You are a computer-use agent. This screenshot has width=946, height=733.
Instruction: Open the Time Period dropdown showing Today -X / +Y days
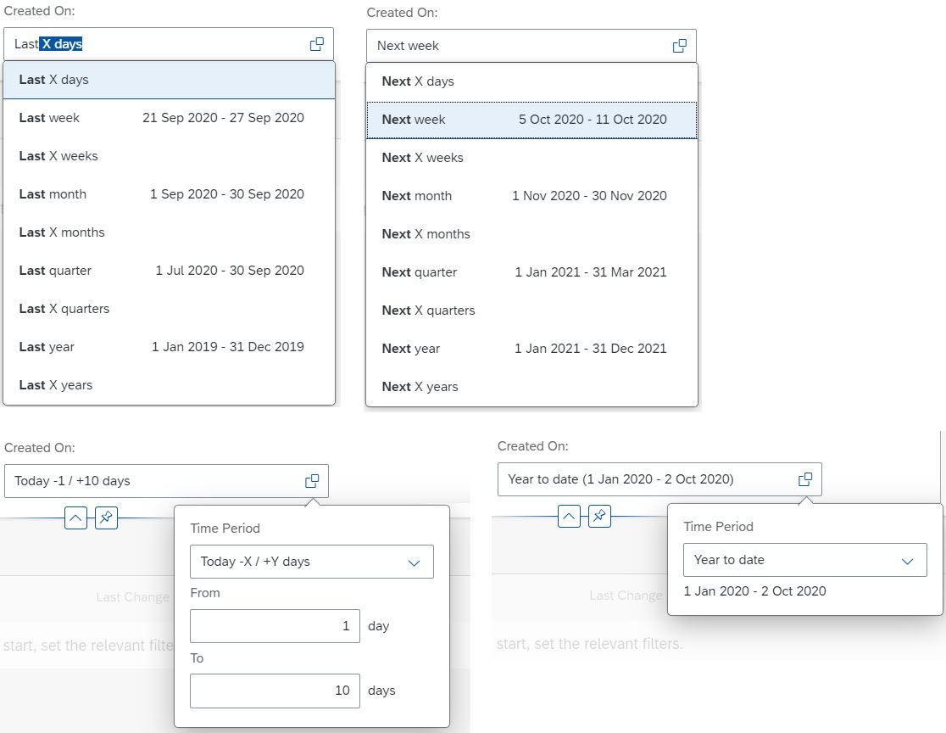311,562
